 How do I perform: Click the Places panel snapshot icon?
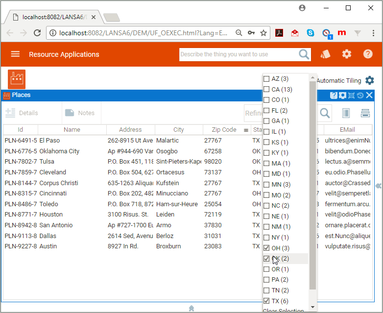(342, 96)
